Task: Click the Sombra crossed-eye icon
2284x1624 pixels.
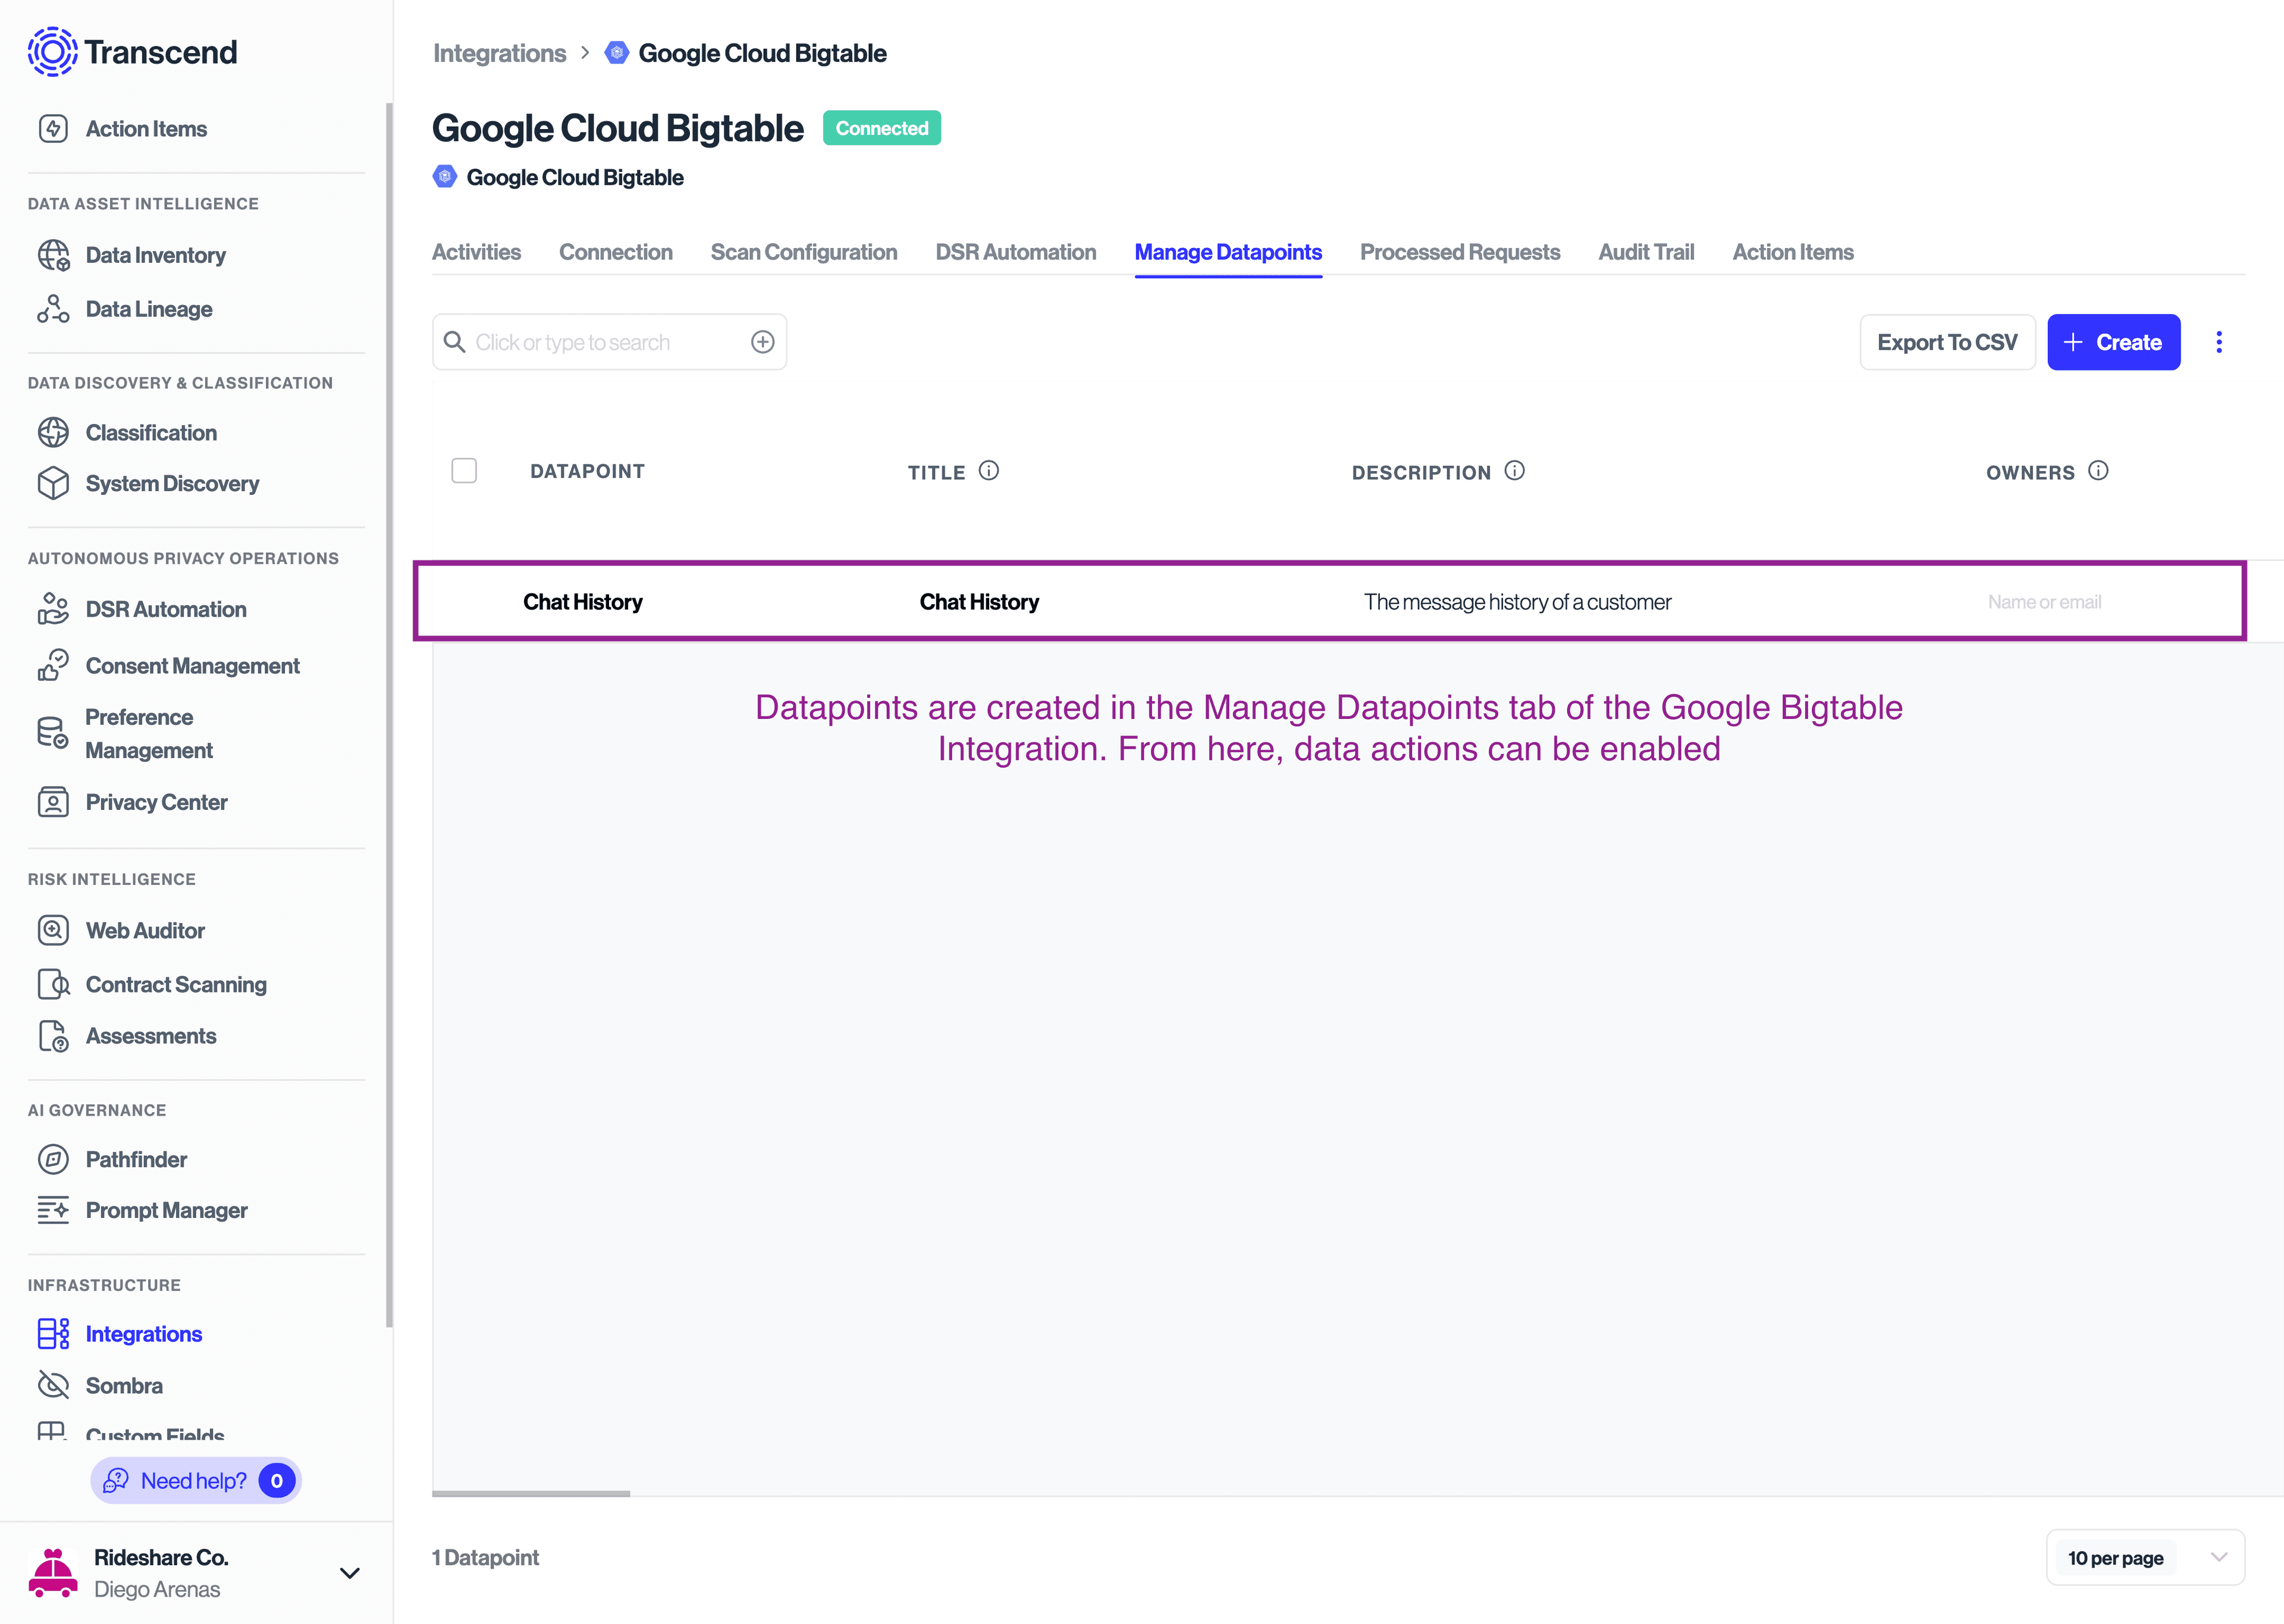Action: [53, 1386]
